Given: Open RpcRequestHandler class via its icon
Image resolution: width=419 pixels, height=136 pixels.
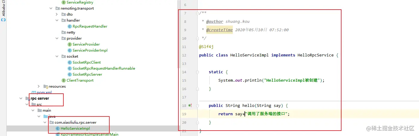Looking at the screenshot, I should coord(70,26).
